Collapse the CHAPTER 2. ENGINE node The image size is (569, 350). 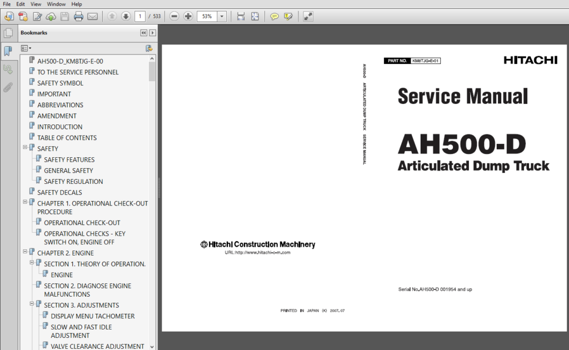[25, 251]
